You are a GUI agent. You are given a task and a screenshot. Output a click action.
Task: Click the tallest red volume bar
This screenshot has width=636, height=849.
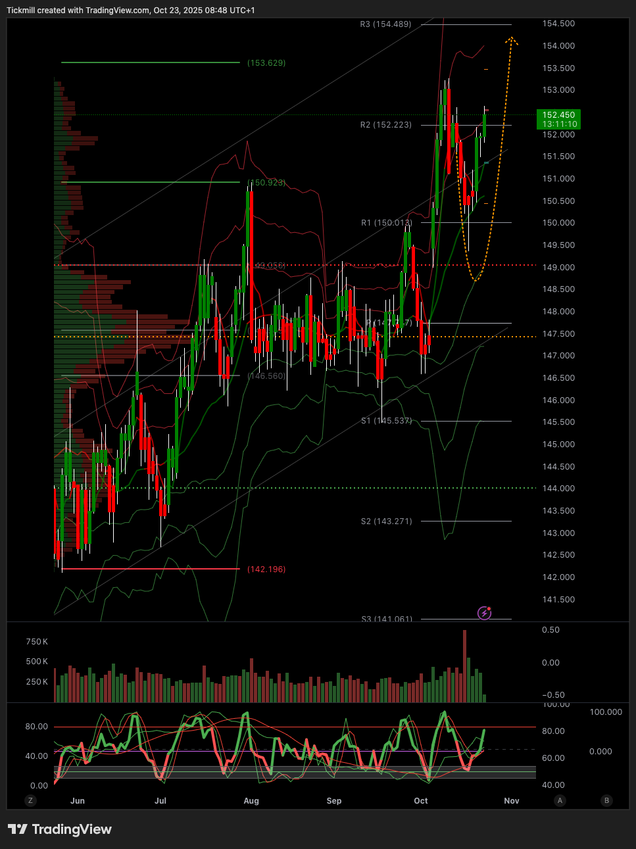464,666
